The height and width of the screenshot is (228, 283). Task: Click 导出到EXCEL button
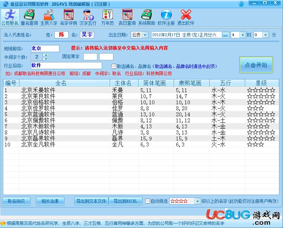point(126,201)
